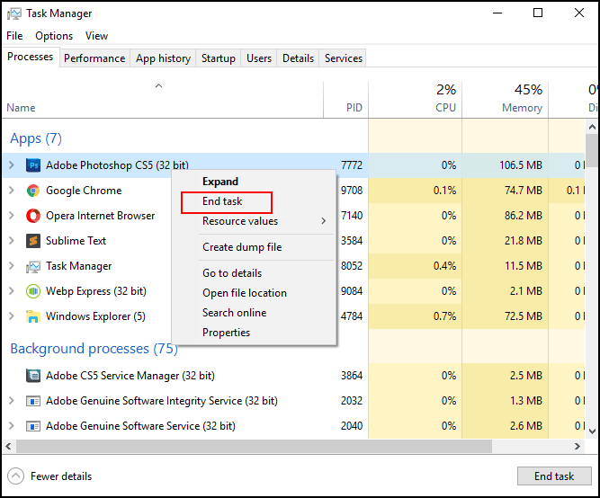
Task: Expand Adobe Genuine Software Integrity Service row
Action: 12,401
